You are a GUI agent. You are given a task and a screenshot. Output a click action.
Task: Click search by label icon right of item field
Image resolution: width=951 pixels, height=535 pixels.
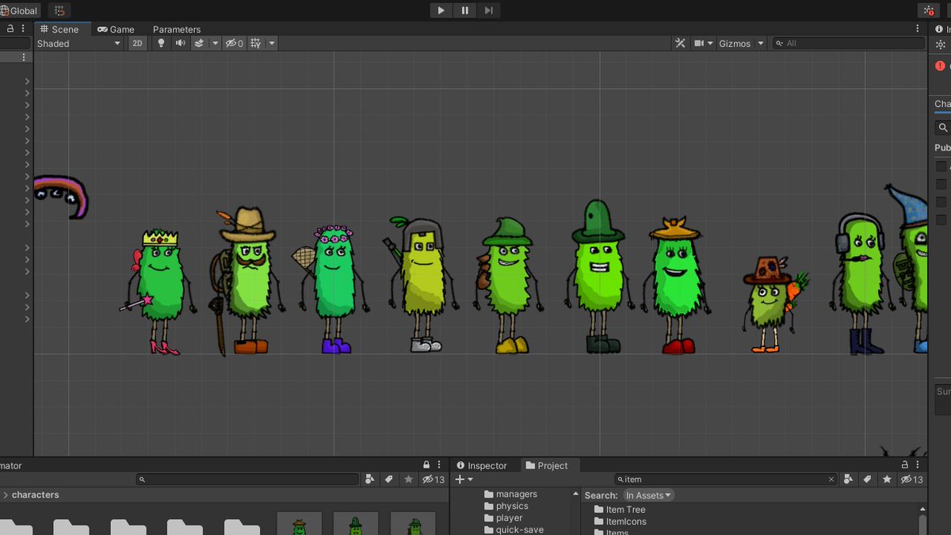(x=868, y=480)
